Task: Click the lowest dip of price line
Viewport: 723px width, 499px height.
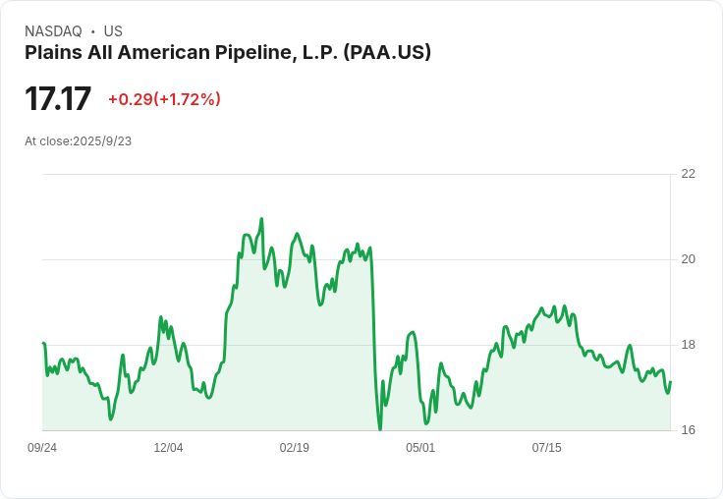Action: pyautogui.click(x=380, y=429)
